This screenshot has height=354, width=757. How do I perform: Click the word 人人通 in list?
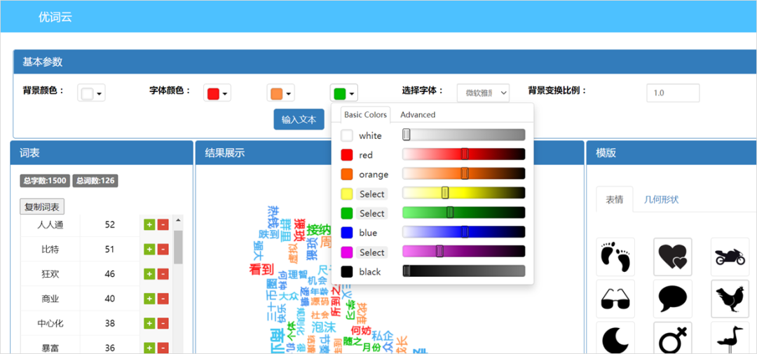[50, 224]
